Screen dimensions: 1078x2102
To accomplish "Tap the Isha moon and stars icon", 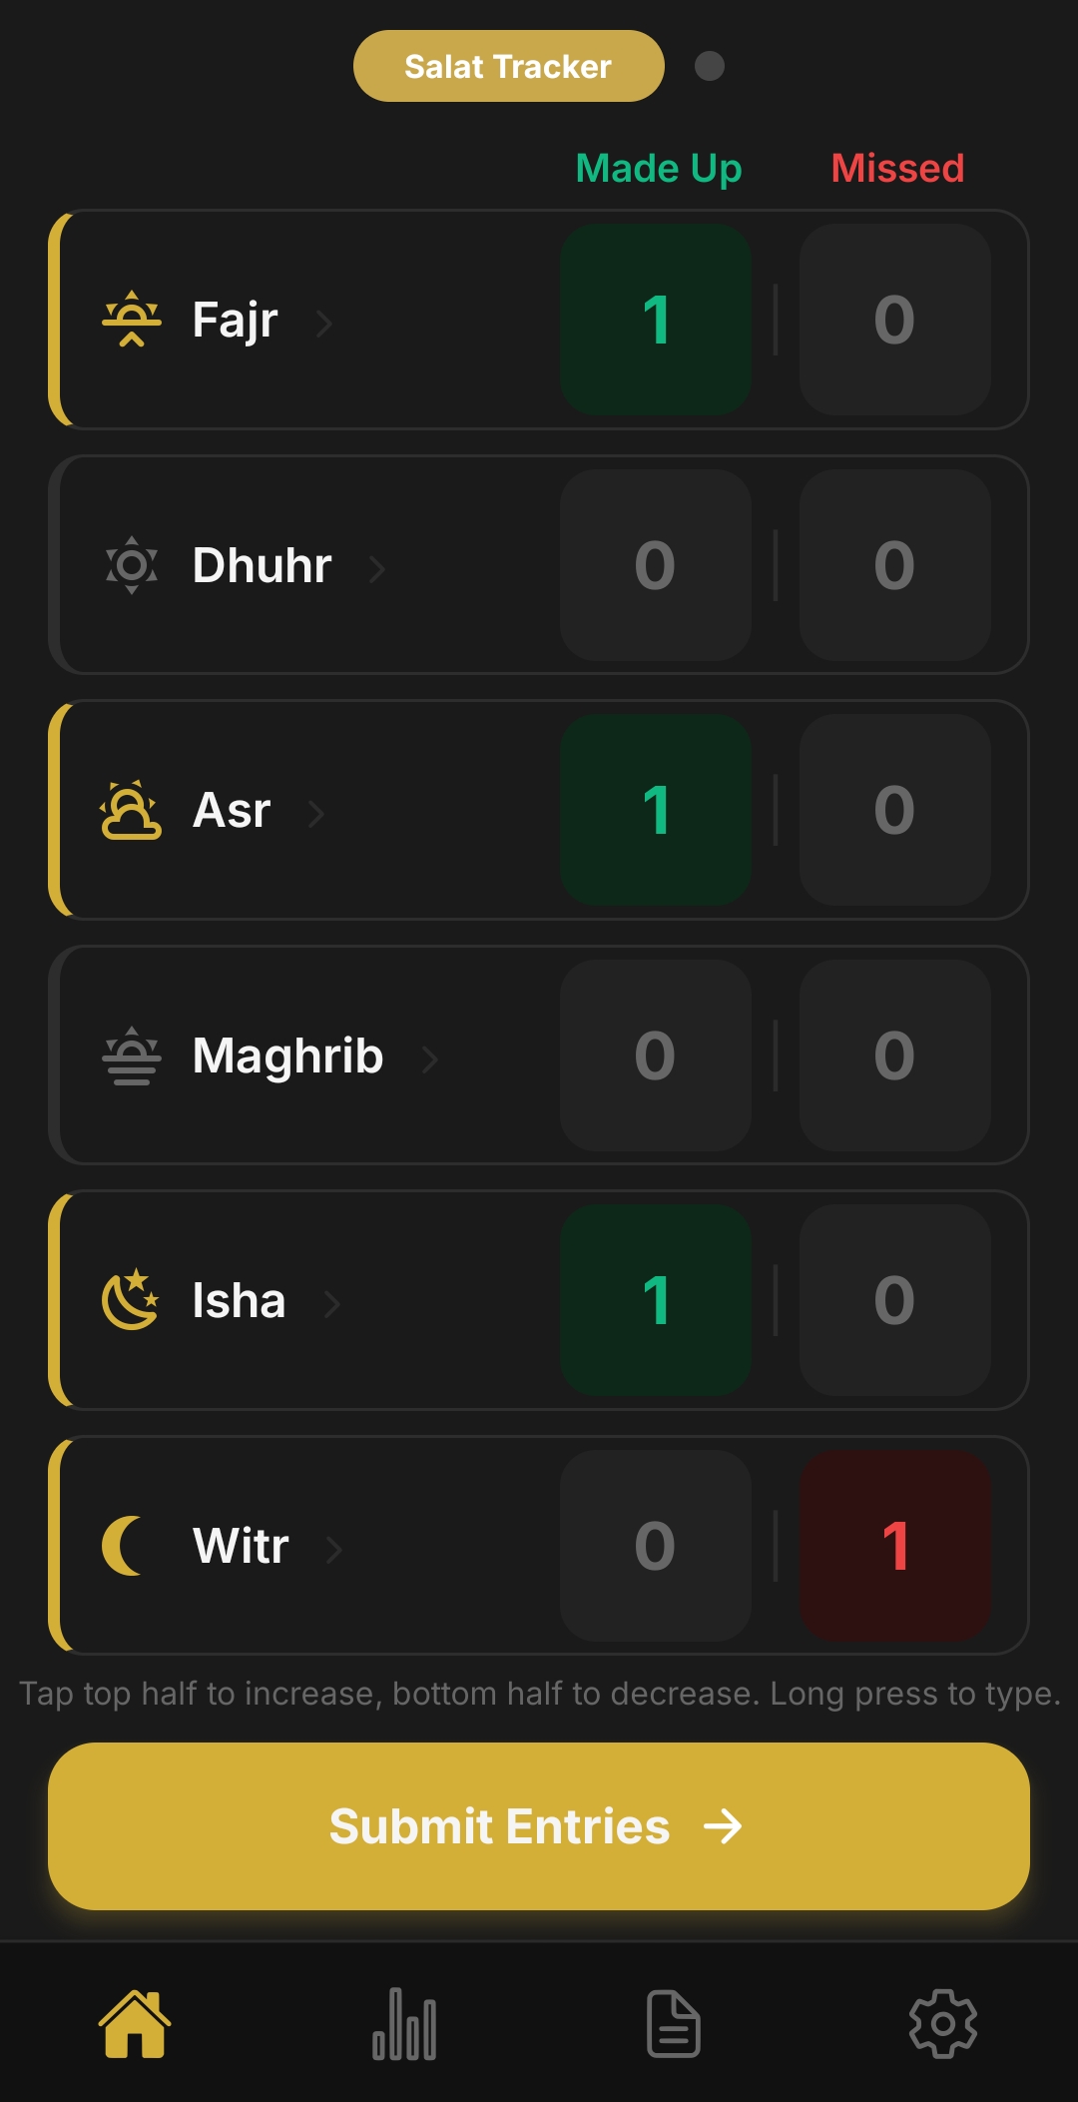I will tap(131, 1300).
